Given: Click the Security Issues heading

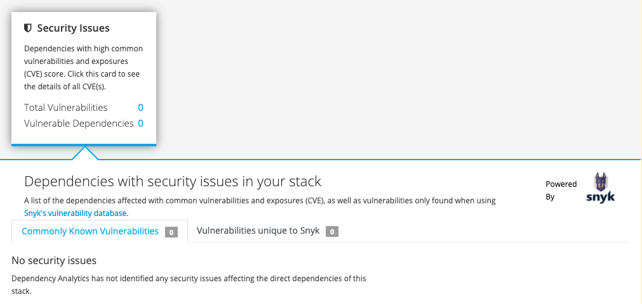Looking at the screenshot, I should [x=73, y=28].
